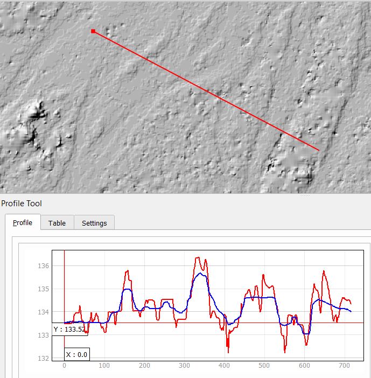Screen dimensions: 371x378
Task: Open the Table tab
Action: [57, 223]
